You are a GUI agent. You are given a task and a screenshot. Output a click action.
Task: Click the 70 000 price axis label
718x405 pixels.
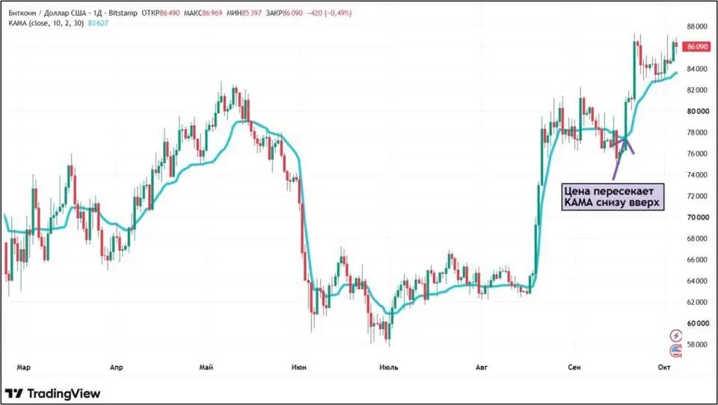pos(697,217)
